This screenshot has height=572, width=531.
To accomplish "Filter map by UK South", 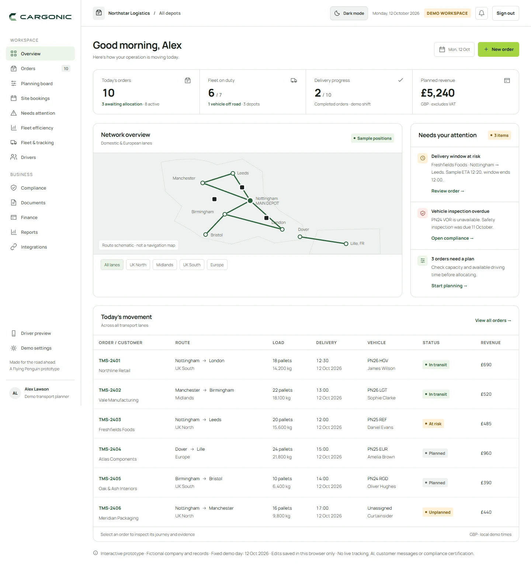I will click(192, 265).
